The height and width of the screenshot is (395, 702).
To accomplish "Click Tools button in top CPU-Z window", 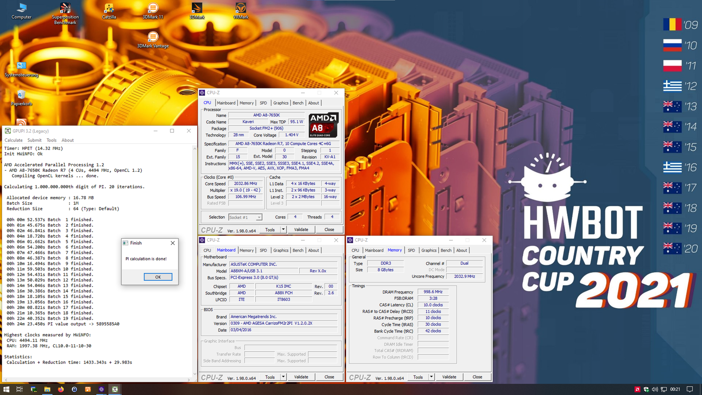I will [x=270, y=229].
